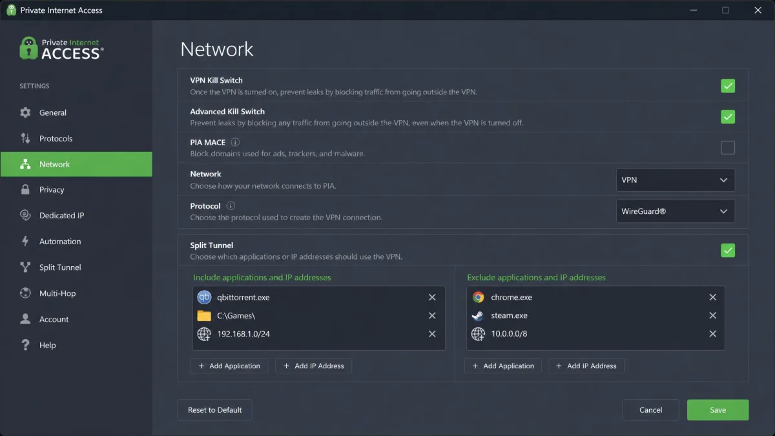Image resolution: width=775 pixels, height=436 pixels.
Task: Remove chrome.exe from exclude list
Action: (713, 297)
